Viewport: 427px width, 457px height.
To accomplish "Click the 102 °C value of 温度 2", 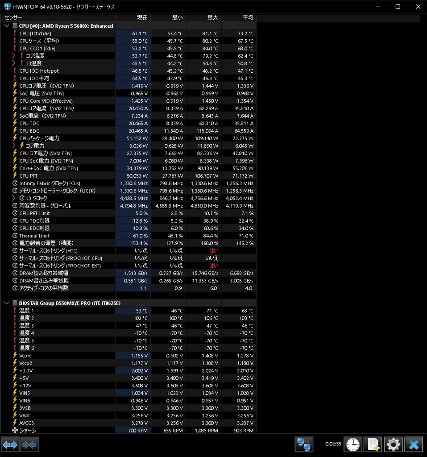I will tap(141, 318).
